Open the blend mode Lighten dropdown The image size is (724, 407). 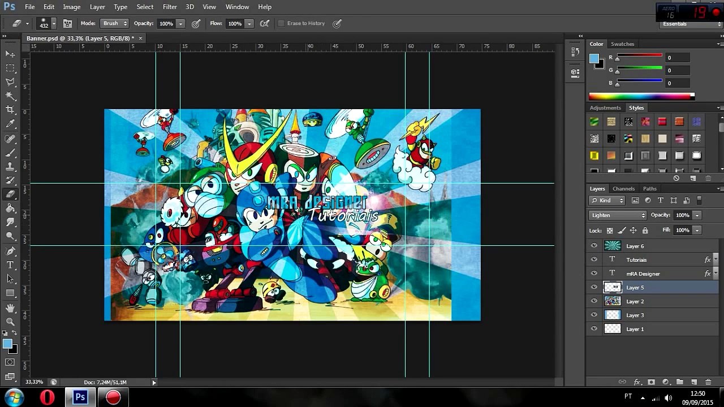tap(617, 215)
